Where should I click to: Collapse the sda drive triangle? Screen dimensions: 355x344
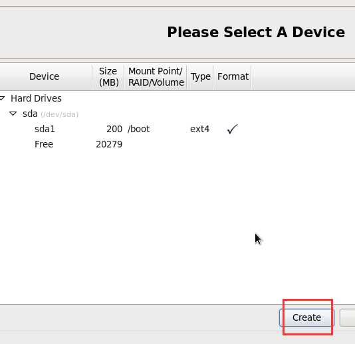pyautogui.click(x=13, y=114)
